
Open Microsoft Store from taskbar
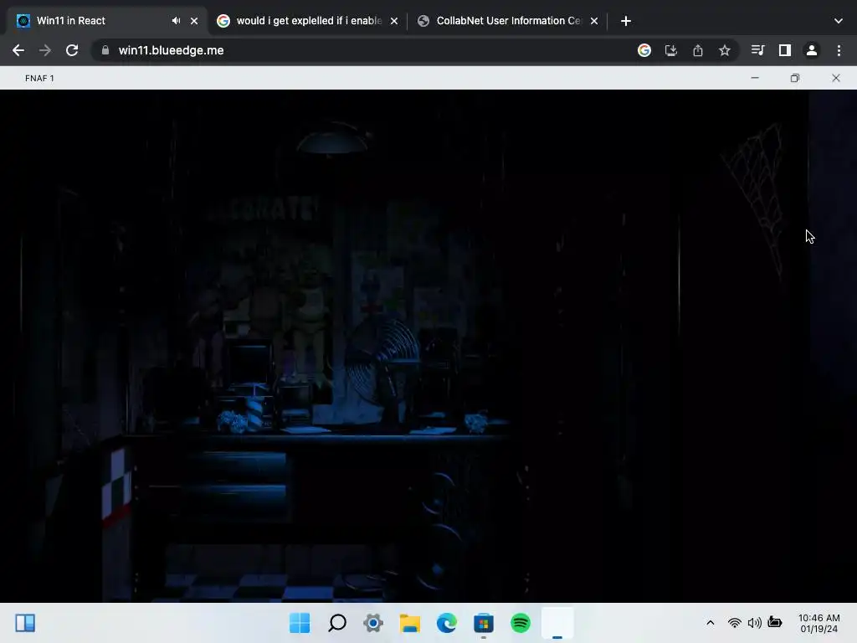483,623
